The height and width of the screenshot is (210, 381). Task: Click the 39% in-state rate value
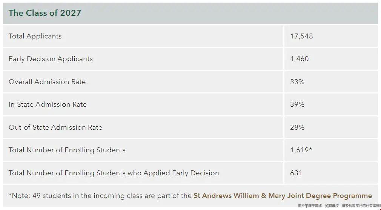(297, 105)
